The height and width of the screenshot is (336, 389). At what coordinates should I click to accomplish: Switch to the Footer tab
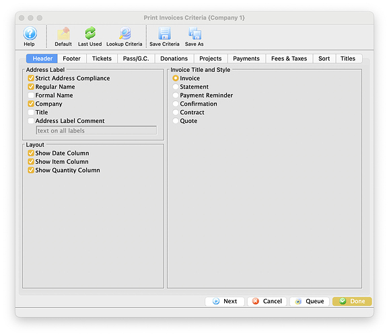pos(72,58)
